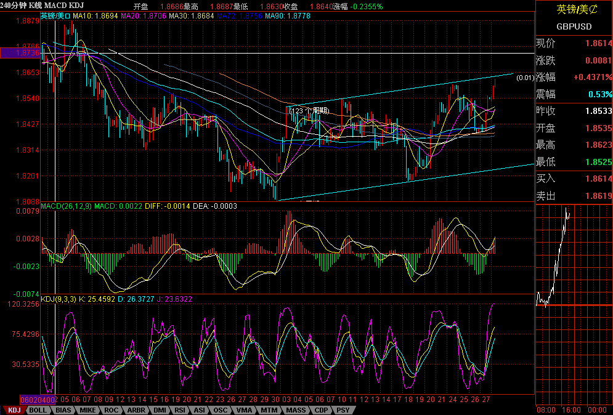613x415 pixels.
Task: Select the MASS tab
Action: [x=296, y=410]
